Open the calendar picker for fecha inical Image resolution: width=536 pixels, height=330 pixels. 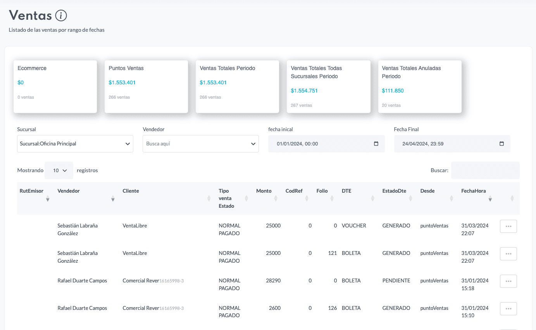376,144
